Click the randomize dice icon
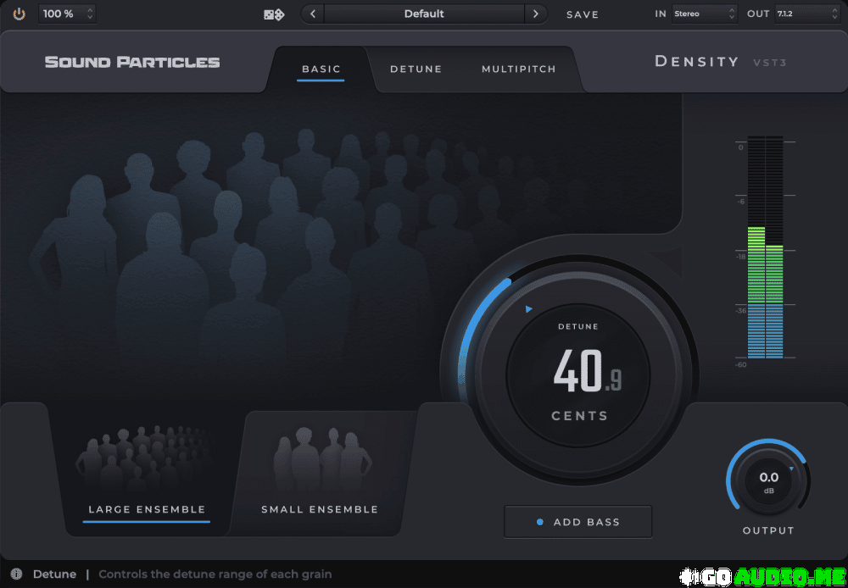Image resolution: width=848 pixels, height=588 pixels. tap(274, 14)
